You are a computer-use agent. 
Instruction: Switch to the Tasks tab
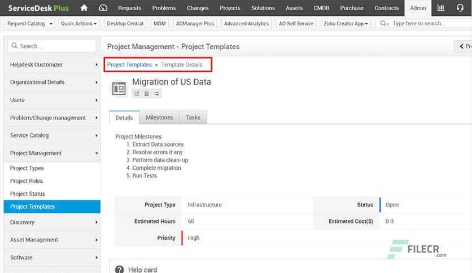[193, 117]
